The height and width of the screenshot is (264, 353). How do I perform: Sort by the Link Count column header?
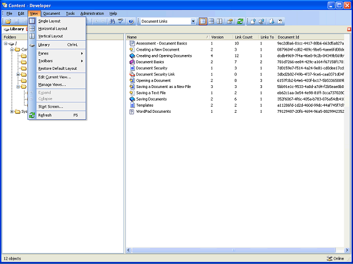(246, 37)
